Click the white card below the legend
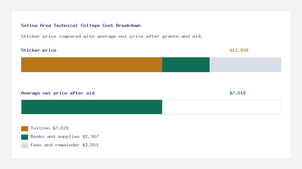Viewport: 302px width, 169px height. 151,154
